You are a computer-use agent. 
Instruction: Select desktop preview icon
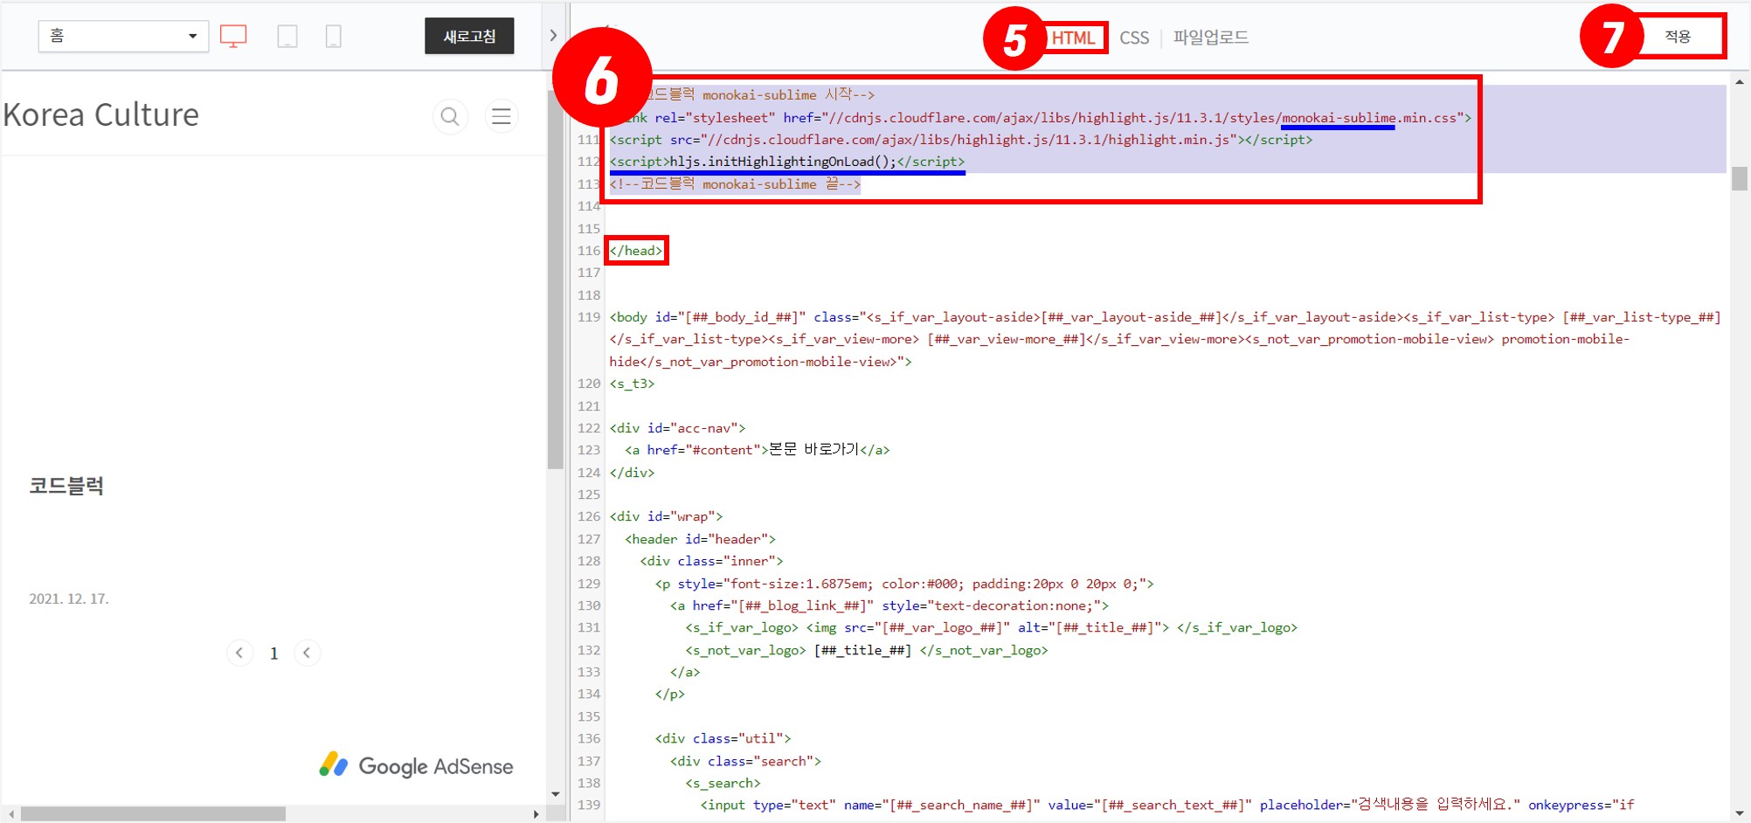[x=233, y=36]
